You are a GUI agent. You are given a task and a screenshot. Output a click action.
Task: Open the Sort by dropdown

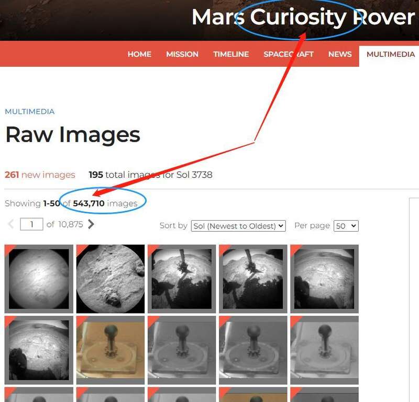(x=238, y=226)
